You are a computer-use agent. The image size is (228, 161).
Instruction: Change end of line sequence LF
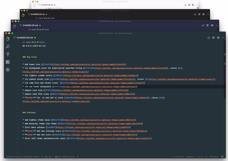[206, 157]
